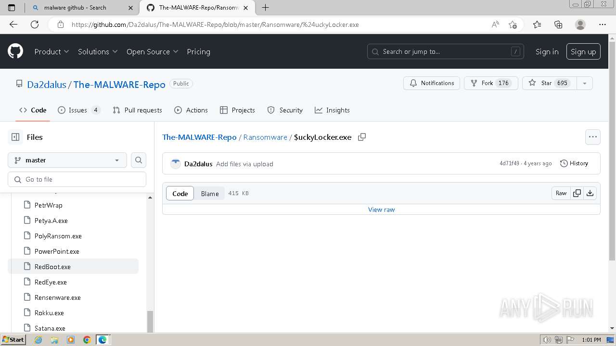
Task: Focus the Go to file field
Action: coord(77,179)
